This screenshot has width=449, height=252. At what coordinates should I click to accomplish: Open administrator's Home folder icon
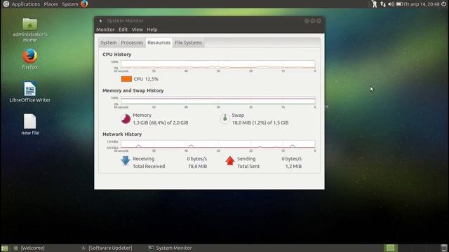click(x=29, y=29)
